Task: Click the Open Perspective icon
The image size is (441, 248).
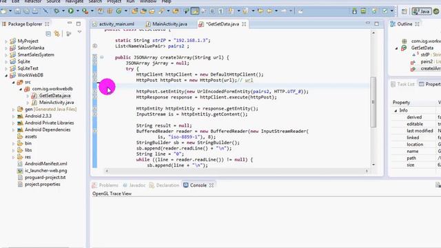Action: click(404, 11)
